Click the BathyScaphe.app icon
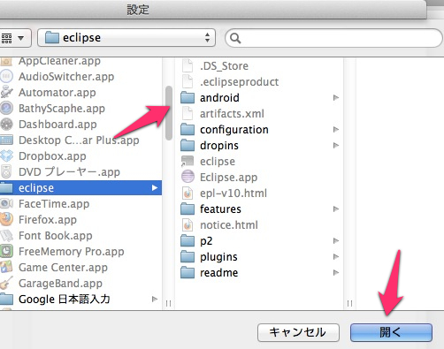Screen dimensions: 444x349 coord(6,108)
